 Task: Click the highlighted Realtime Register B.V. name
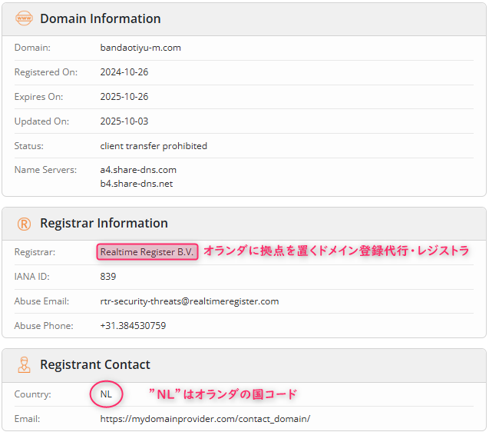pyautogui.click(x=148, y=252)
